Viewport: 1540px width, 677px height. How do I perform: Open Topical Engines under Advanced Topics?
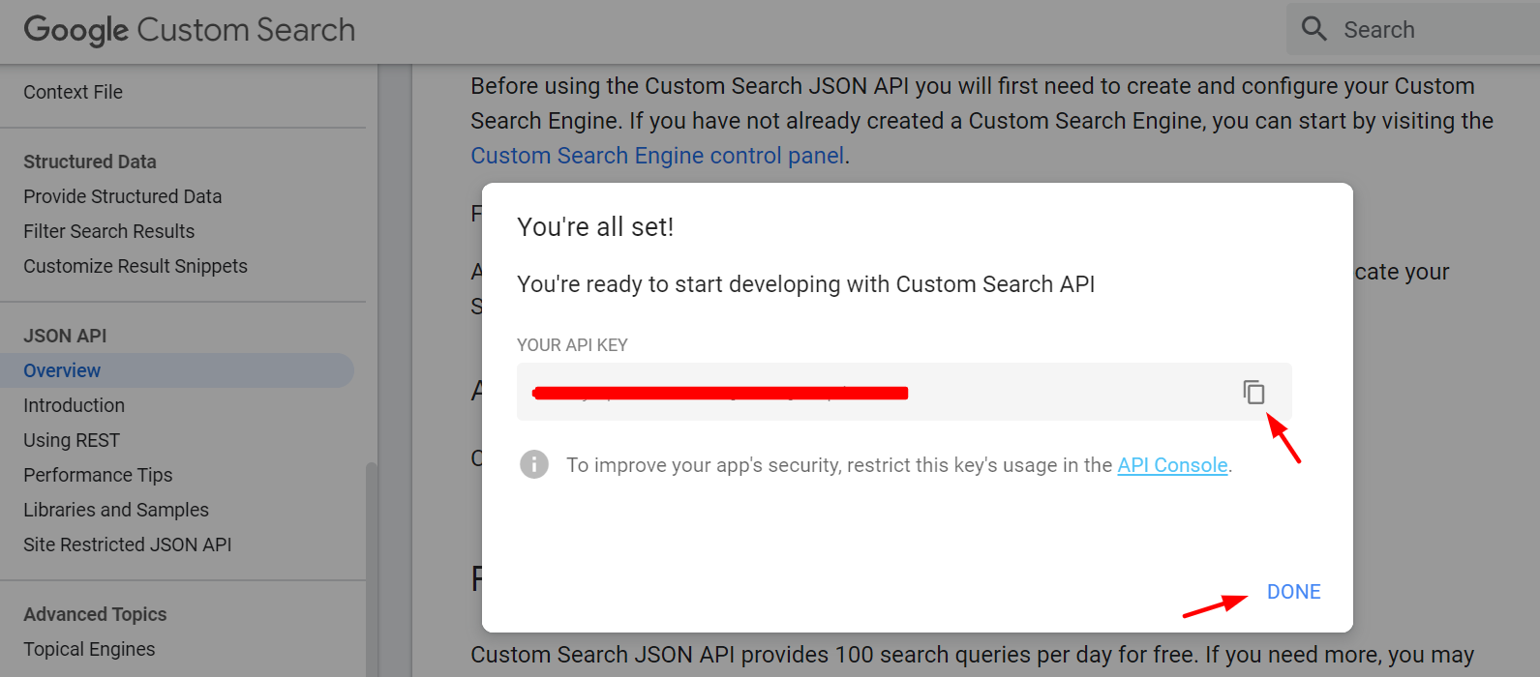tap(89, 649)
